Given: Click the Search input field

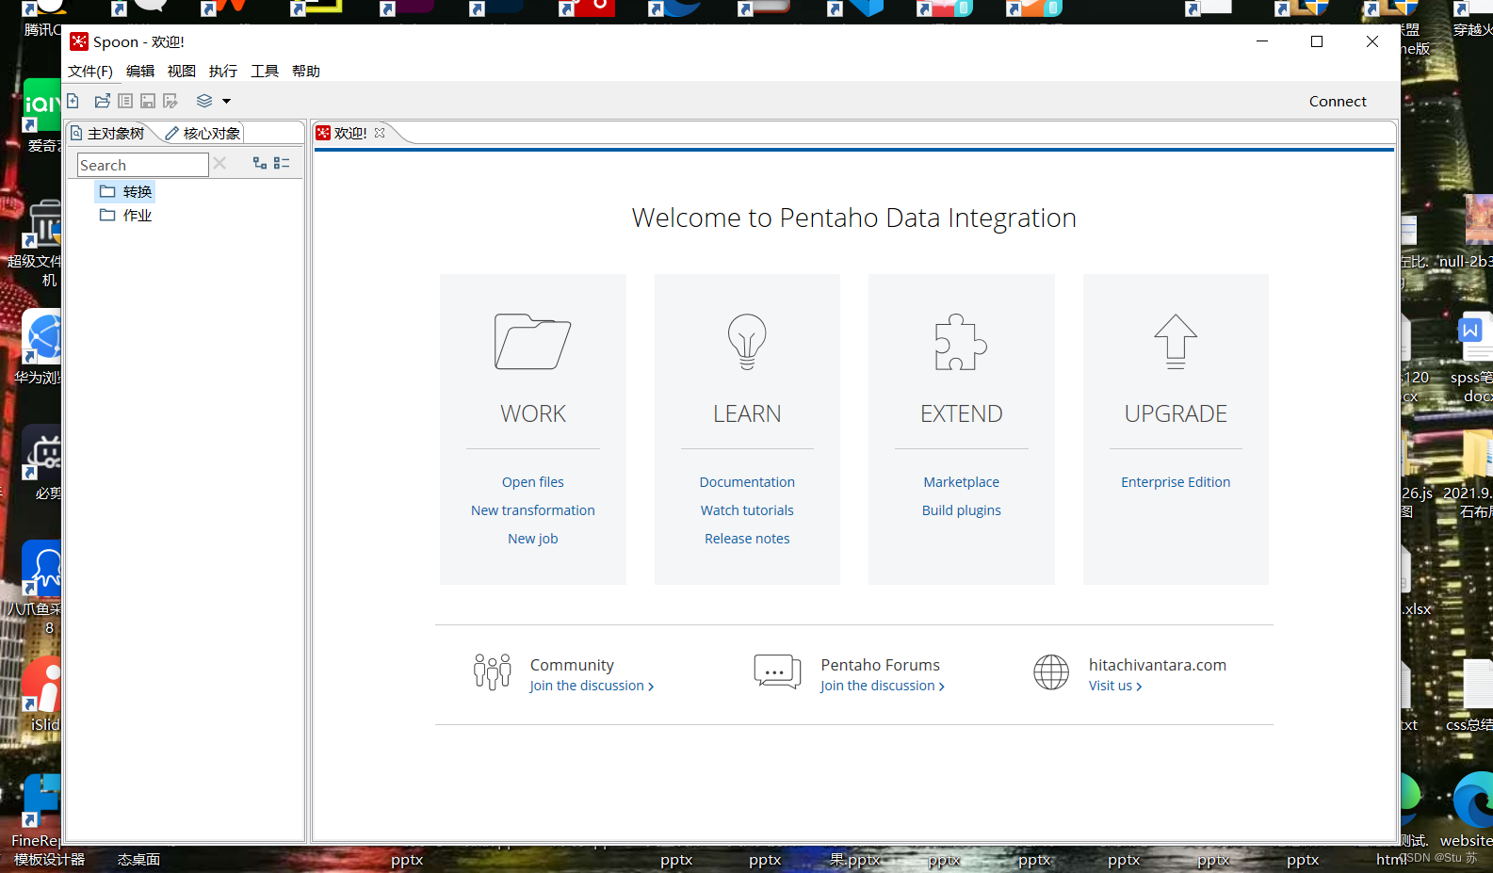Looking at the screenshot, I should coord(142,165).
